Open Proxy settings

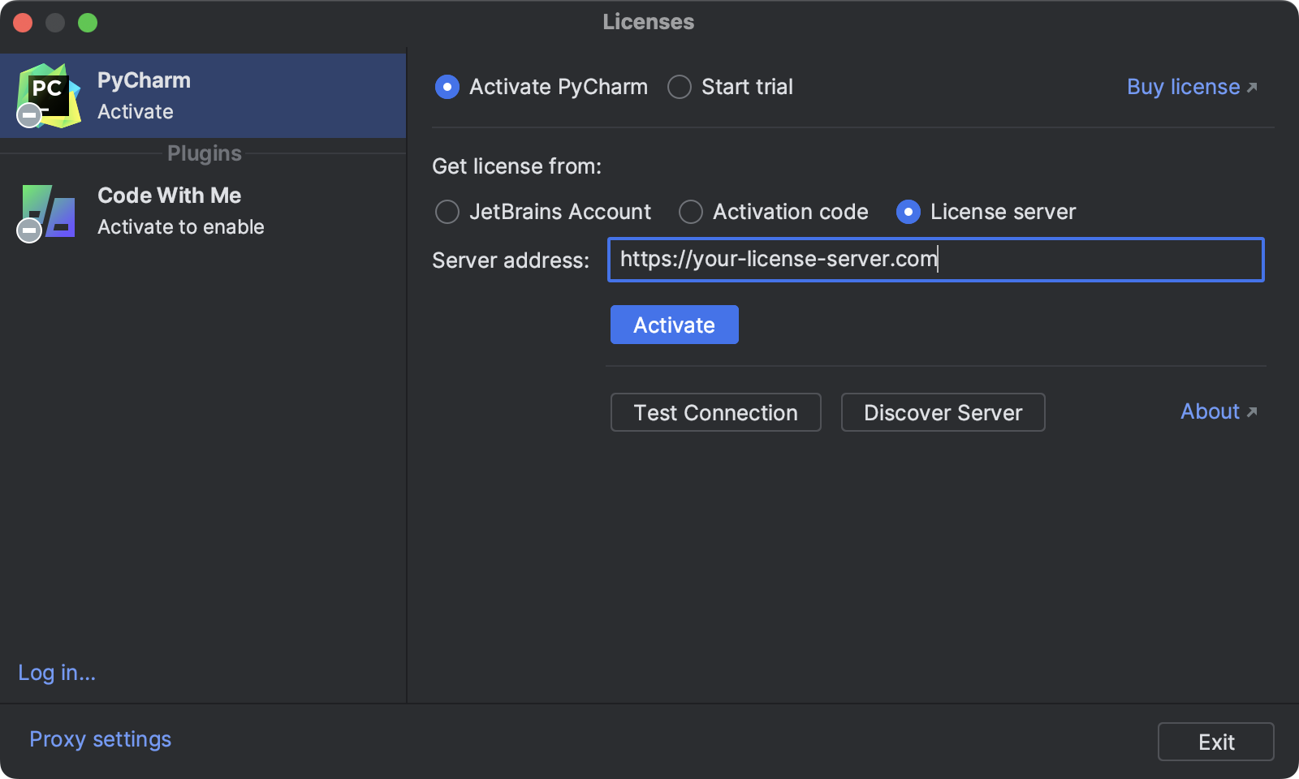point(99,738)
